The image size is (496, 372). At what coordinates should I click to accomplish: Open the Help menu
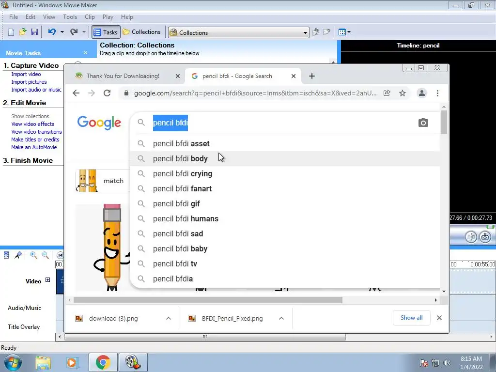pos(127,17)
